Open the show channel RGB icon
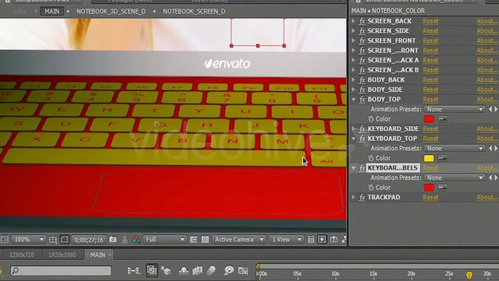The height and width of the screenshot is (281, 499). [x=136, y=239]
